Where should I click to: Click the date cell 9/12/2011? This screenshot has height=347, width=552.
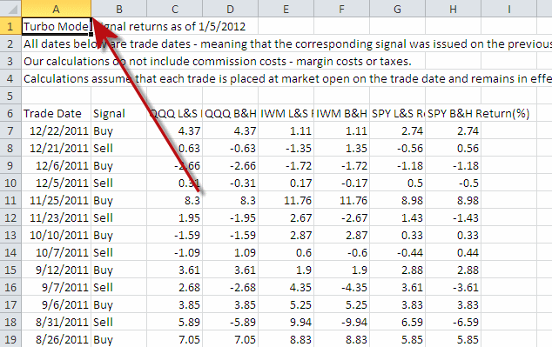[57, 270]
